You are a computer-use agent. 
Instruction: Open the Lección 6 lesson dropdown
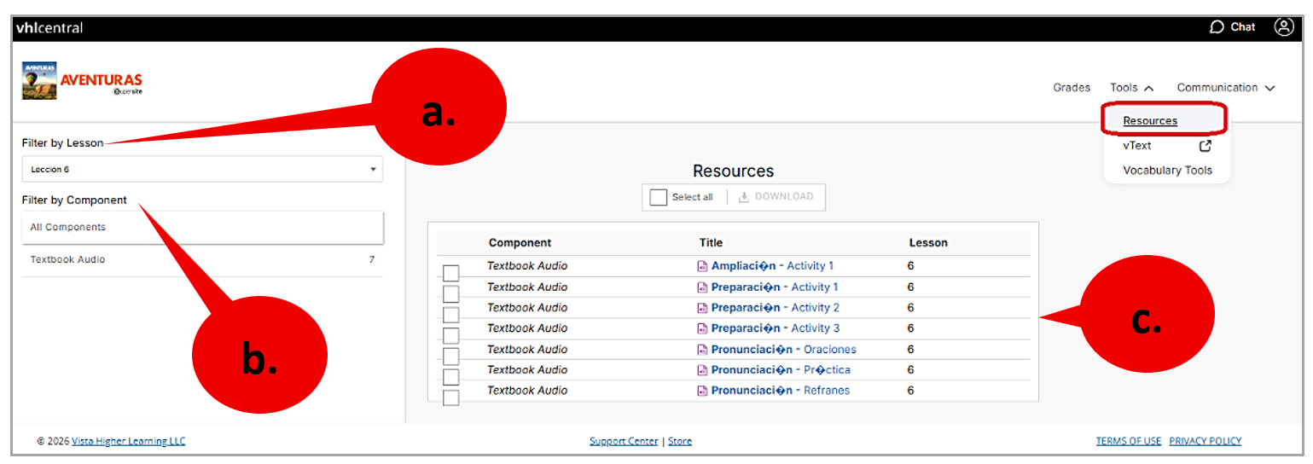pyautogui.click(x=202, y=169)
